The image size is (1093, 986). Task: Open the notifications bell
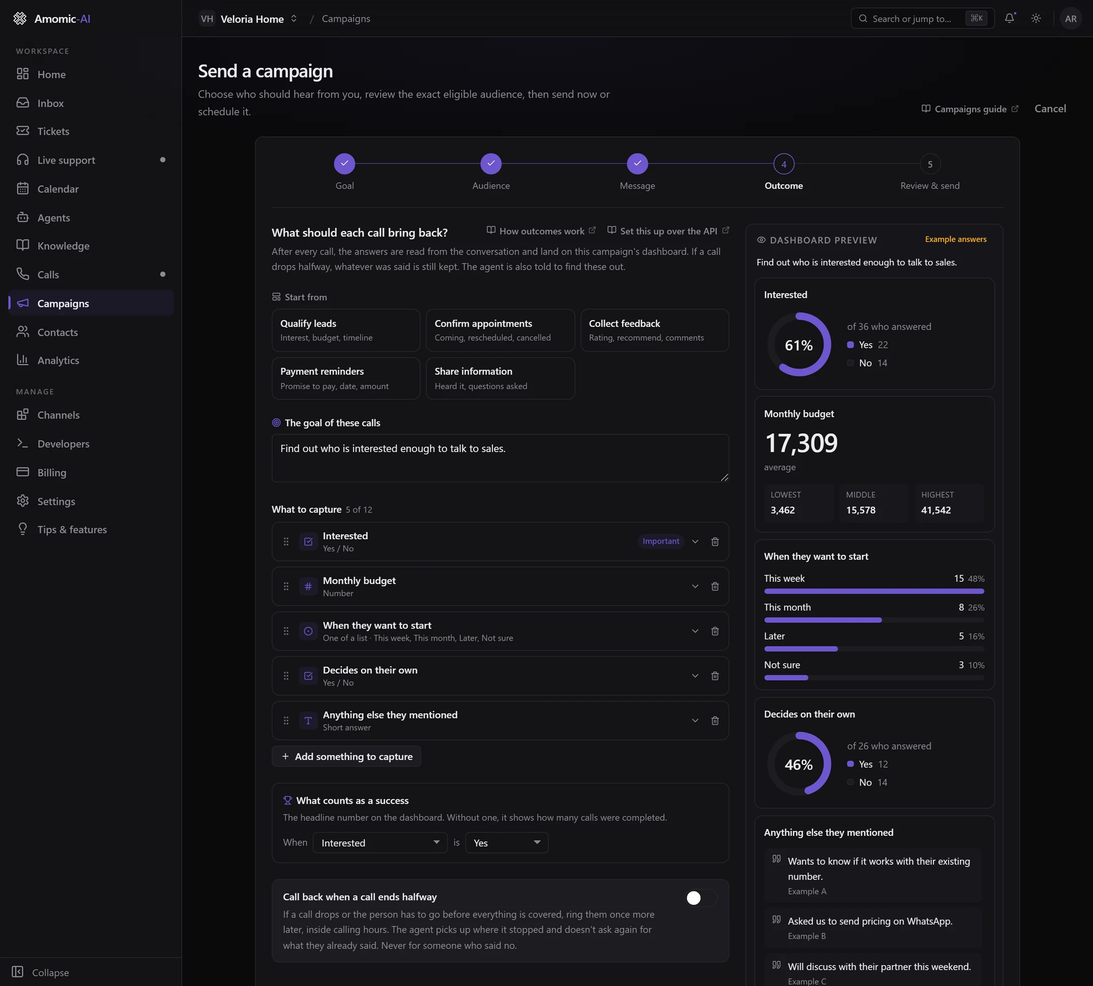[x=1009, y=18]
